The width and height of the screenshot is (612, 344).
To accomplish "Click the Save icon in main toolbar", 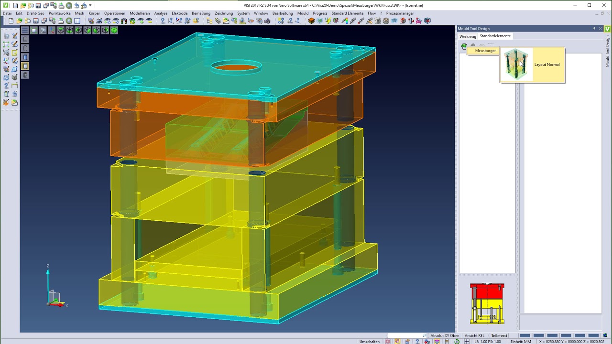I will click(36, 21).
